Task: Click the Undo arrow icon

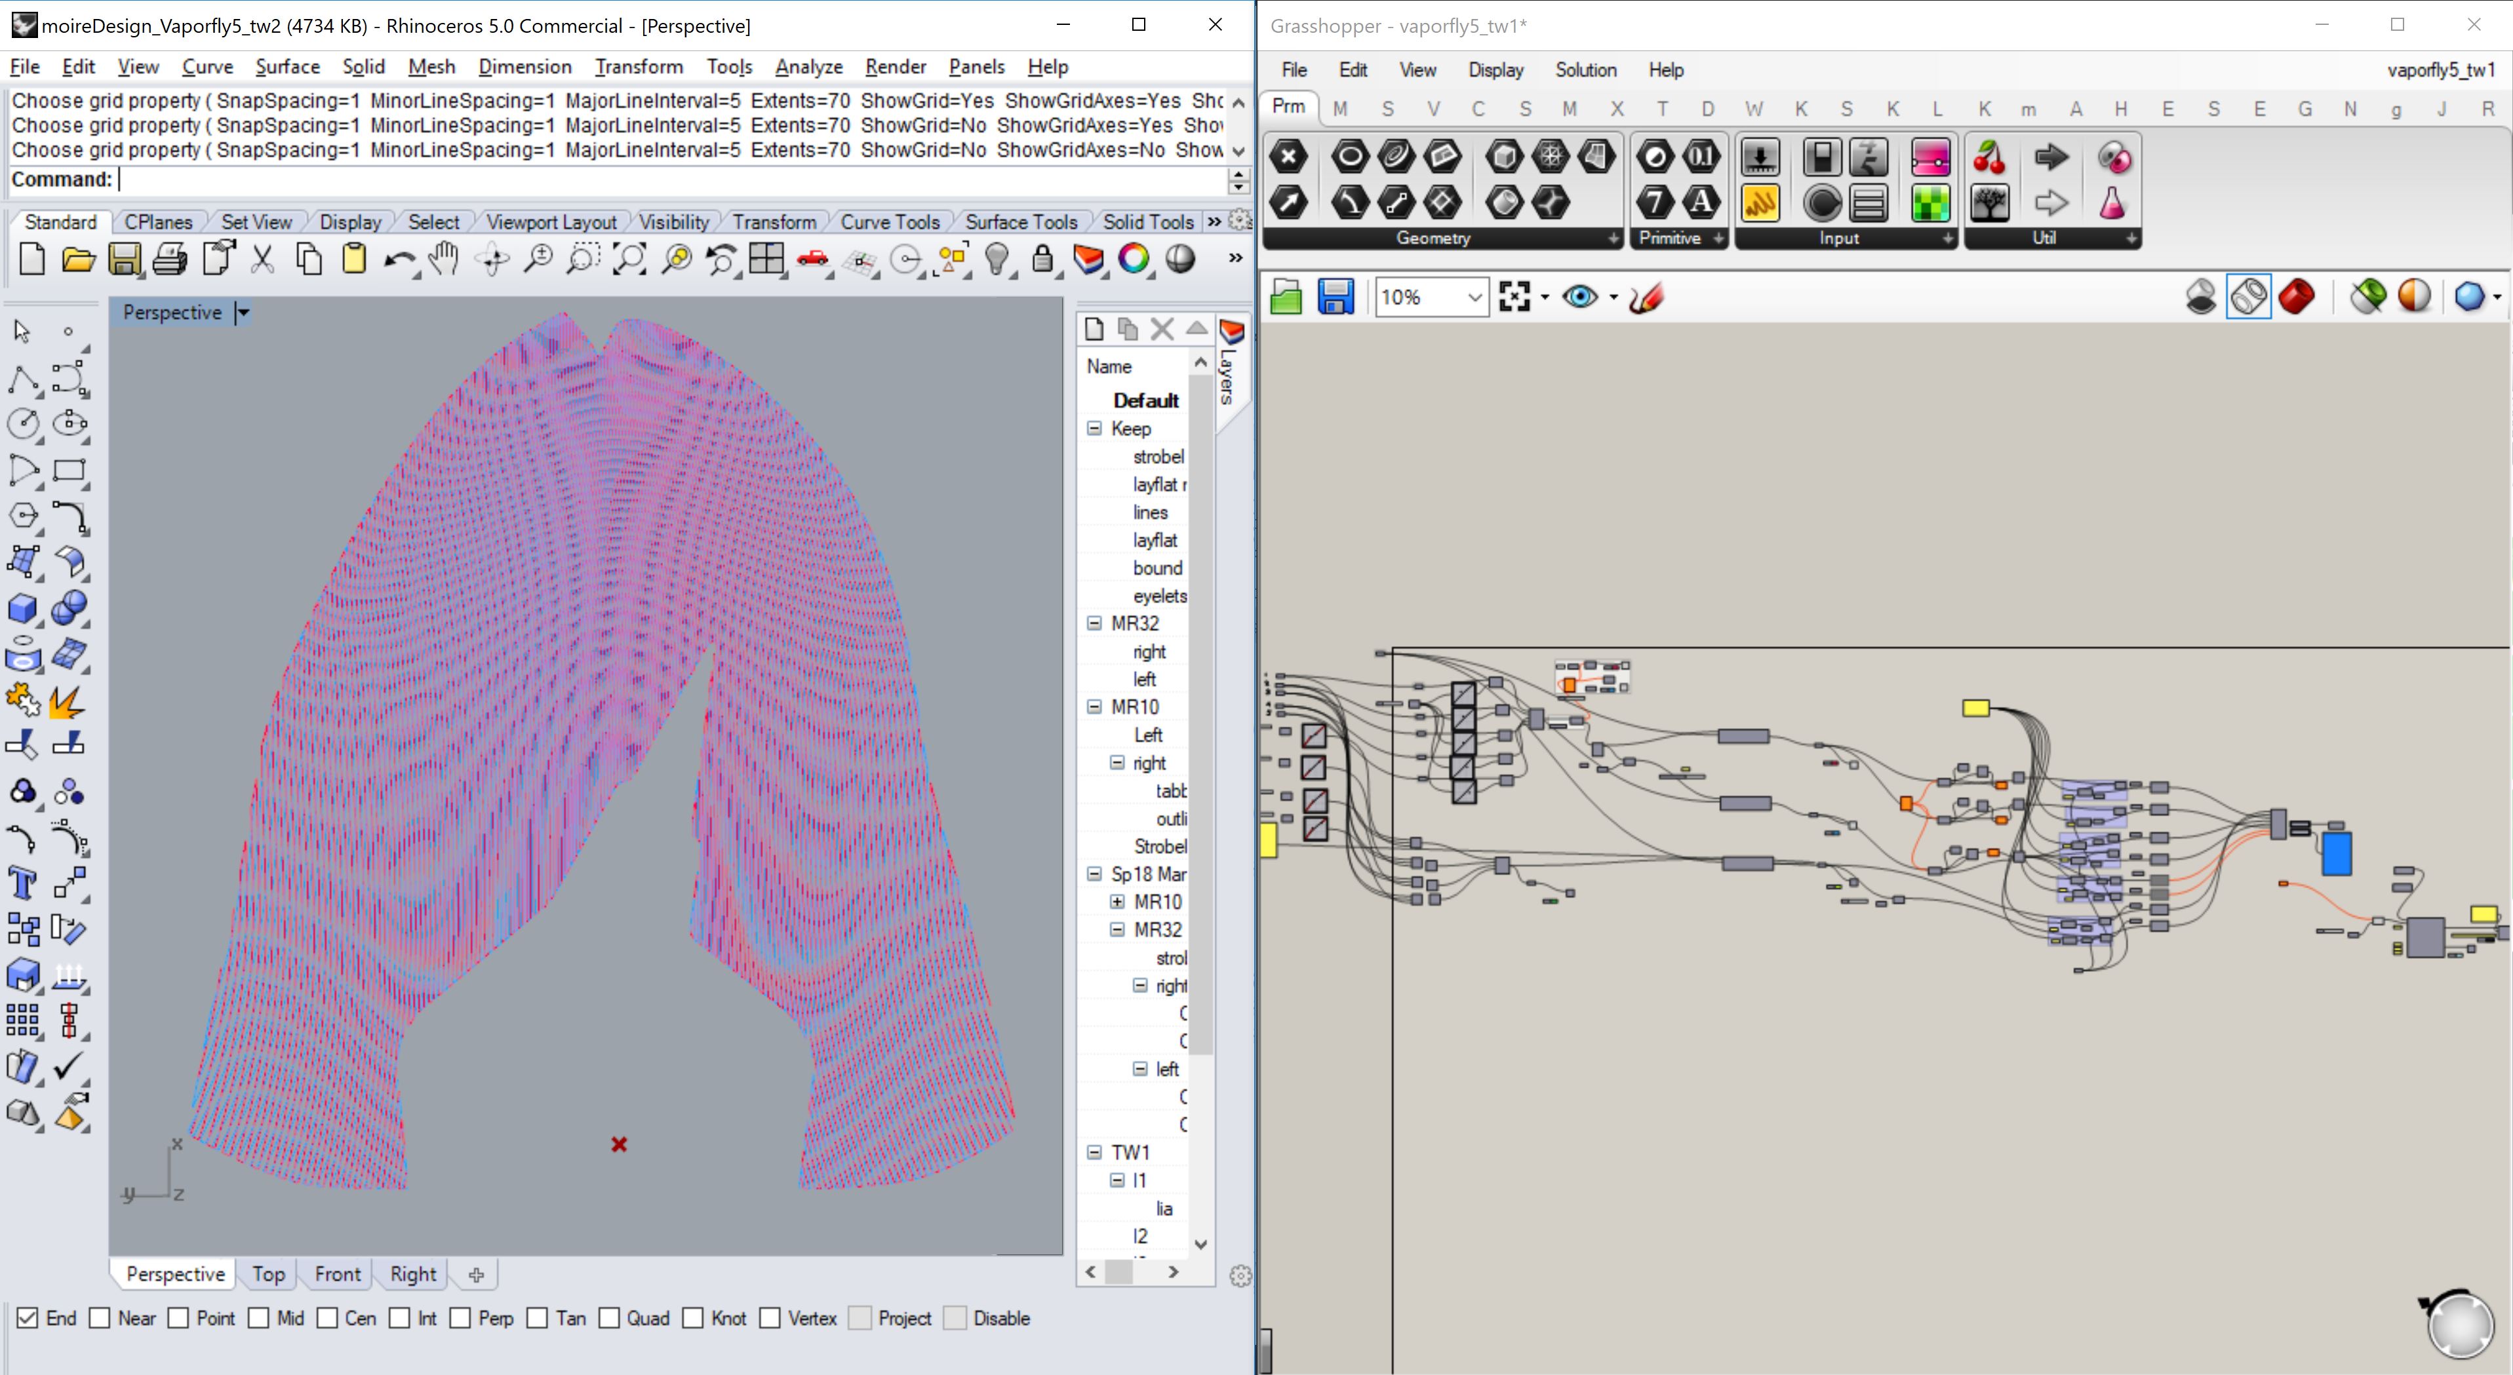Action: click(x=398, y=260)
